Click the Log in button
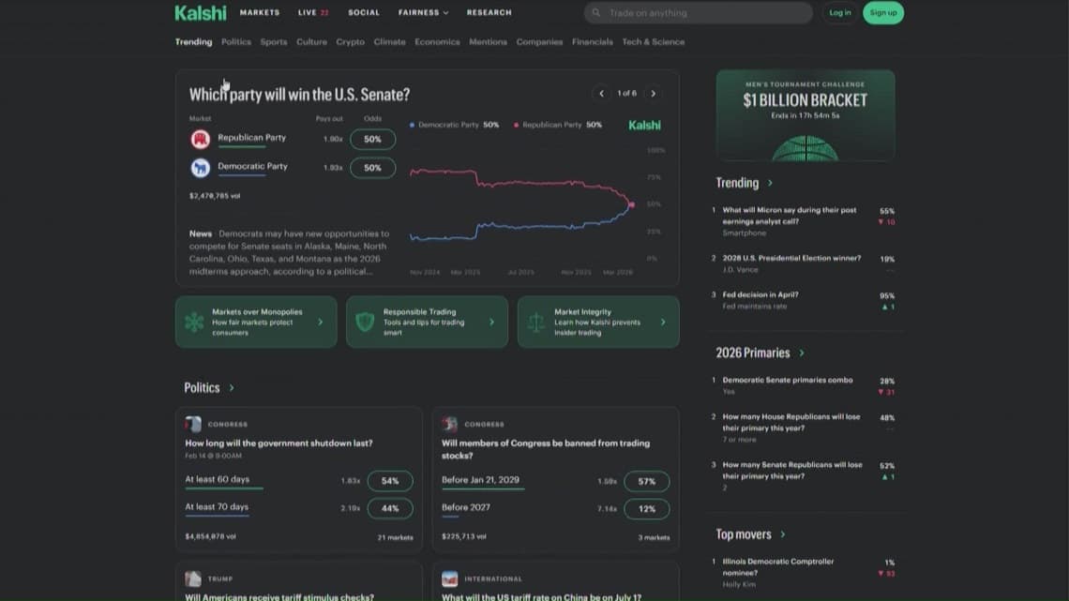The image size is (1069, 601). pyautogui.click(x=840, y=13)
